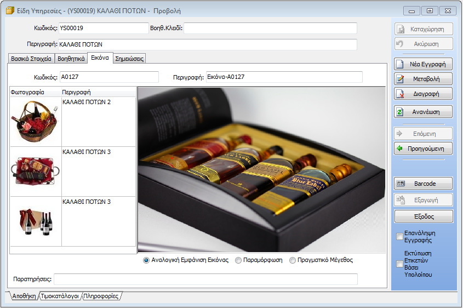463x308 pixels.
Task: Click the Ανανέωση refresh icon
Action: tap(400, 112)
